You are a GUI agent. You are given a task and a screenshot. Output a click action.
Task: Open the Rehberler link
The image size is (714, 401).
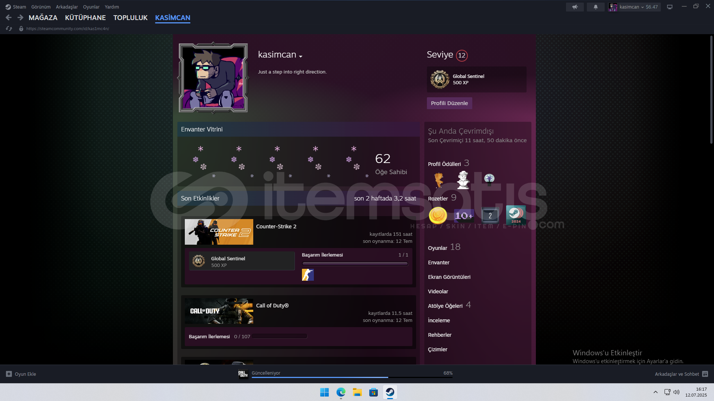[440, 335]
